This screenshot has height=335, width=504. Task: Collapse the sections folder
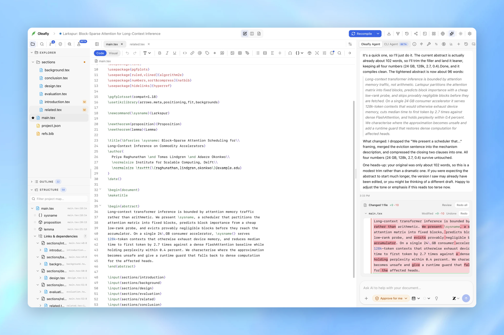[33, 62]
